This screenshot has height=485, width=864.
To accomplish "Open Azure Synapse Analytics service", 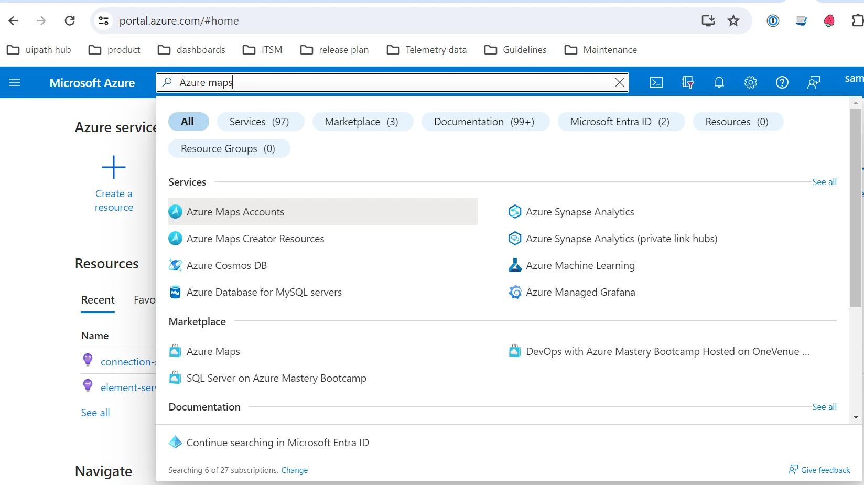I will pyautogui.click(x=580, y=212).
